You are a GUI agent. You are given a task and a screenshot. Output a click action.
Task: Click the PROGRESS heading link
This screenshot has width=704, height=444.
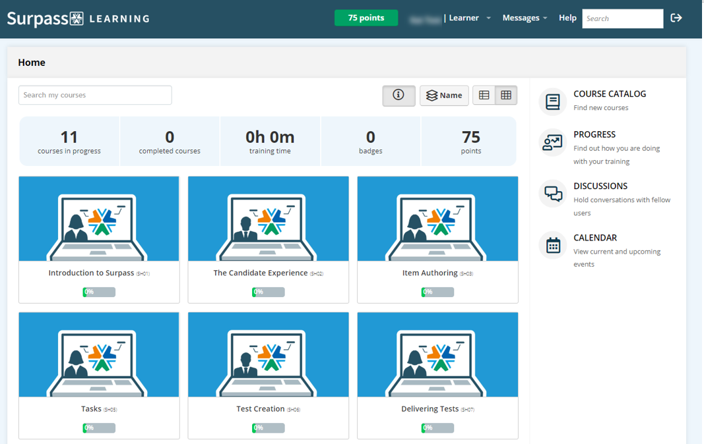click(594, 134)
